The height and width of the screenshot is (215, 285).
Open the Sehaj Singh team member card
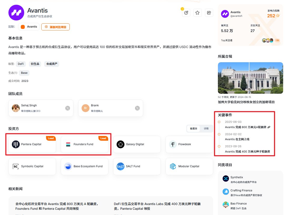(41, 108)
